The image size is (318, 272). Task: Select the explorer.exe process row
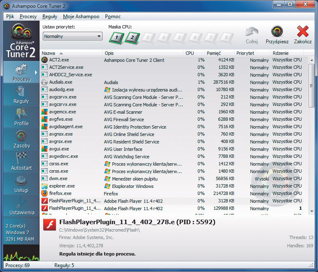(62, 186)
